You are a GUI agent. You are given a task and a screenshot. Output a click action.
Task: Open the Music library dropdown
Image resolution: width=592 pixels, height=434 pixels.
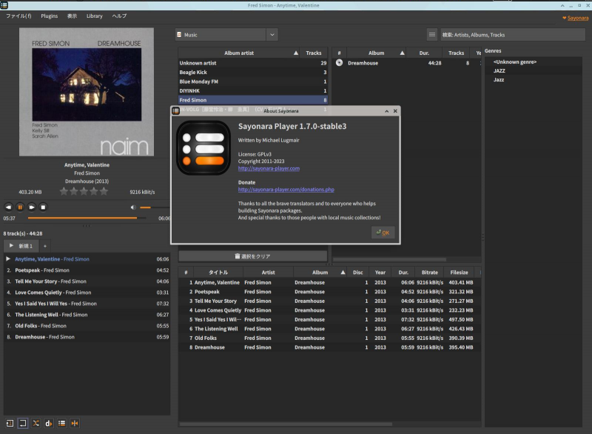coord(272,34)
